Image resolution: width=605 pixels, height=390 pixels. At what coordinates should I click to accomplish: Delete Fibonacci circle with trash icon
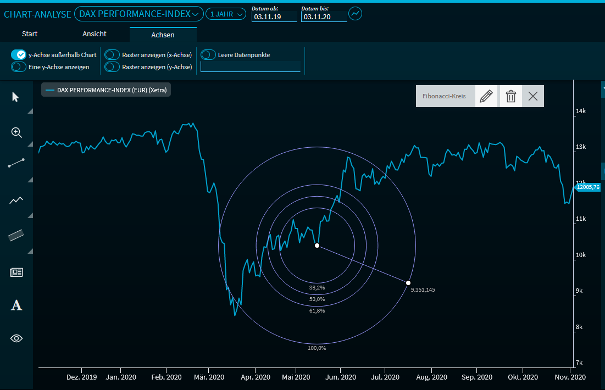pos(511,97)
